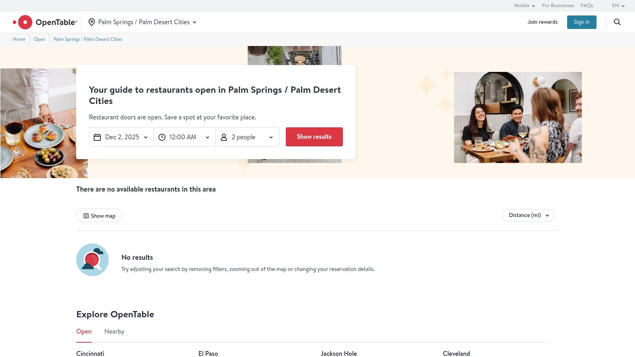Follow the Cincinnati city link
The height and width of the screenshot is (357, 635).
(90, 353)
